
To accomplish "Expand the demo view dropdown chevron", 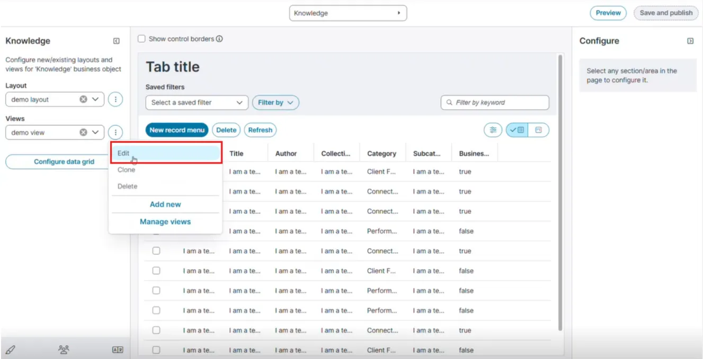I will [x=95, y=132].
